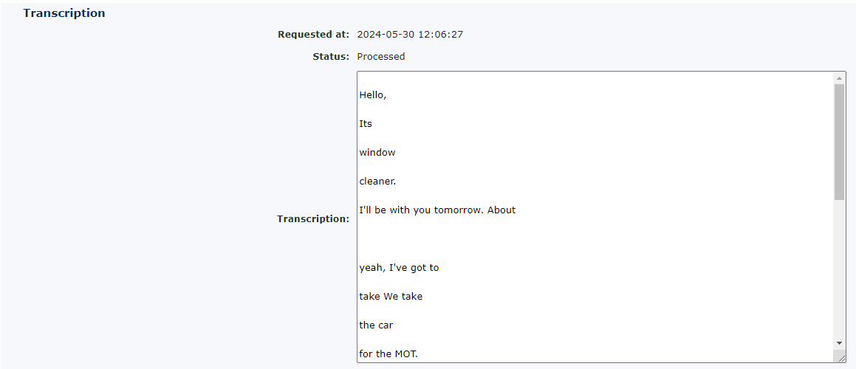The width and height of the screenshot is (856, 369).
Task: Place cursor at "cleaner." in the transcription
Action: point(377,181)
